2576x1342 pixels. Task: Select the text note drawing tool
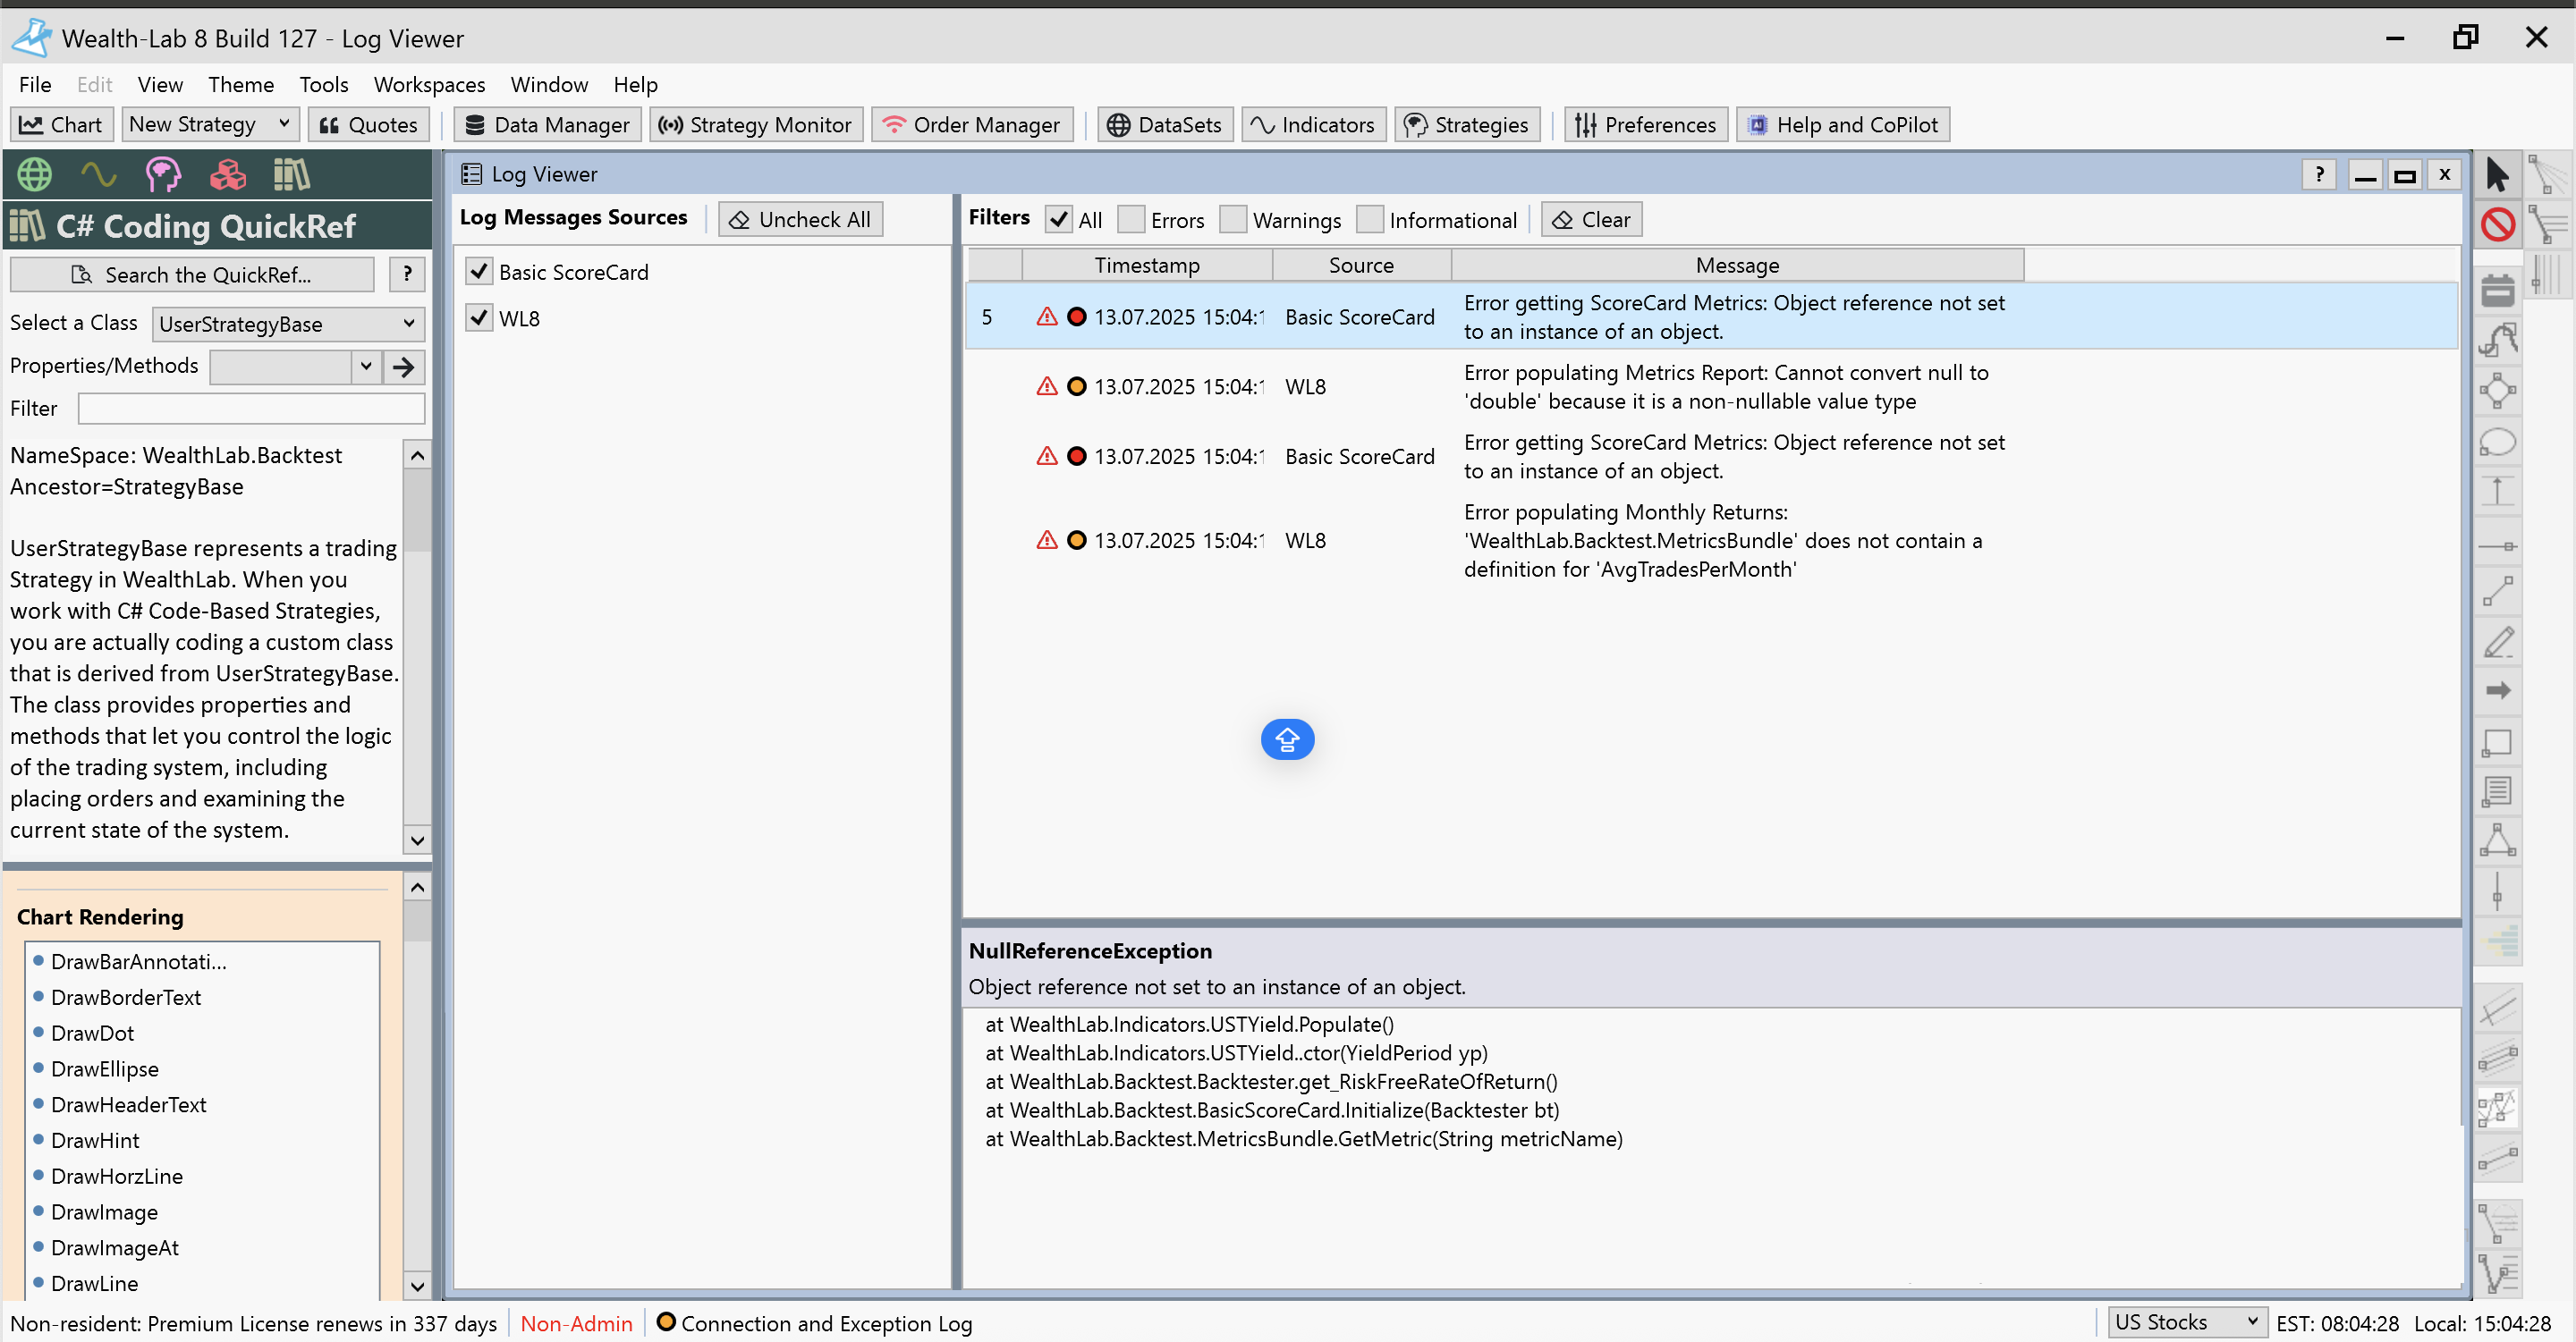2497,791
